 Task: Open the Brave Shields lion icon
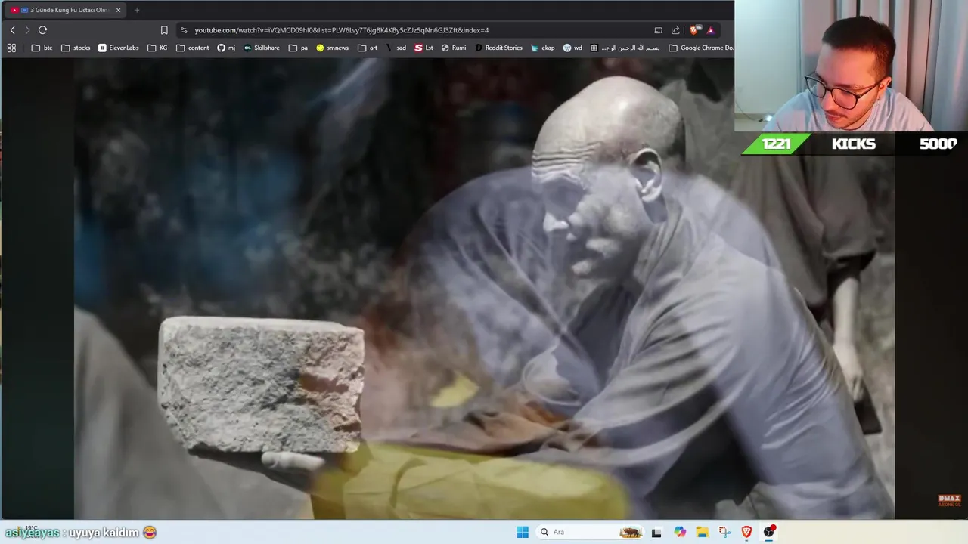(x=695, y=30)
